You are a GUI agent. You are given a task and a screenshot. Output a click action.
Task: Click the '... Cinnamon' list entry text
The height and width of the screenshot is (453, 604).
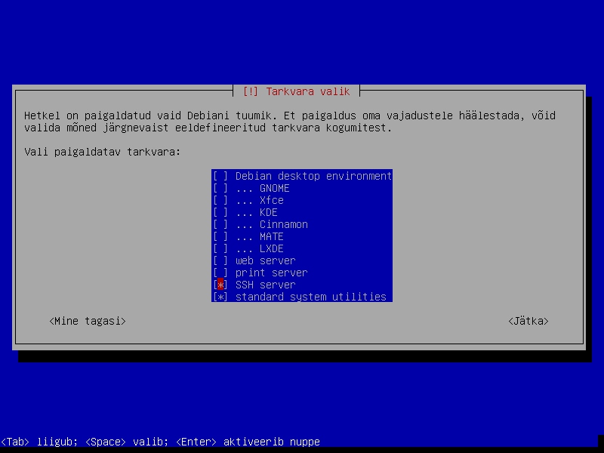(x=272, y=224)
